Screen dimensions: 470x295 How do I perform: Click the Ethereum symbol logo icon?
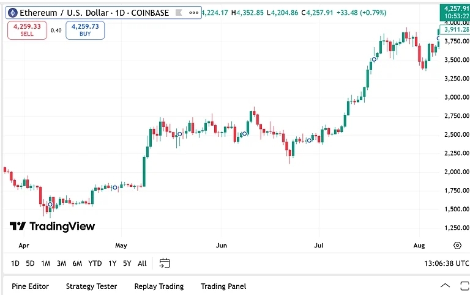tap(12, 13)
